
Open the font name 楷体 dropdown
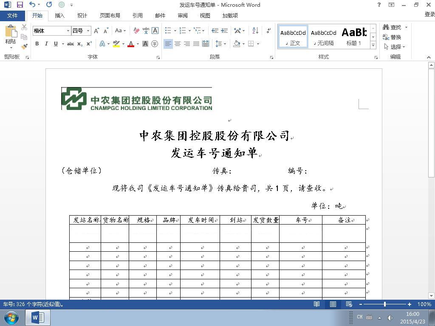pyautogui.click(x=68, y=31)
